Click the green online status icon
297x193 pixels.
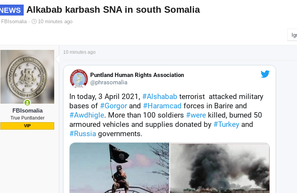point(27,102)
